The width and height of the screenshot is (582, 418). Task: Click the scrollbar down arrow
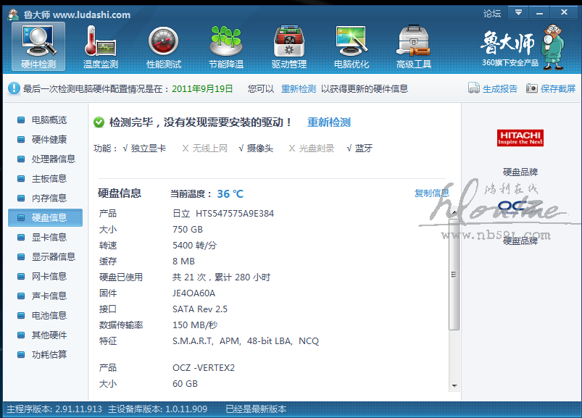pos(454,386)
